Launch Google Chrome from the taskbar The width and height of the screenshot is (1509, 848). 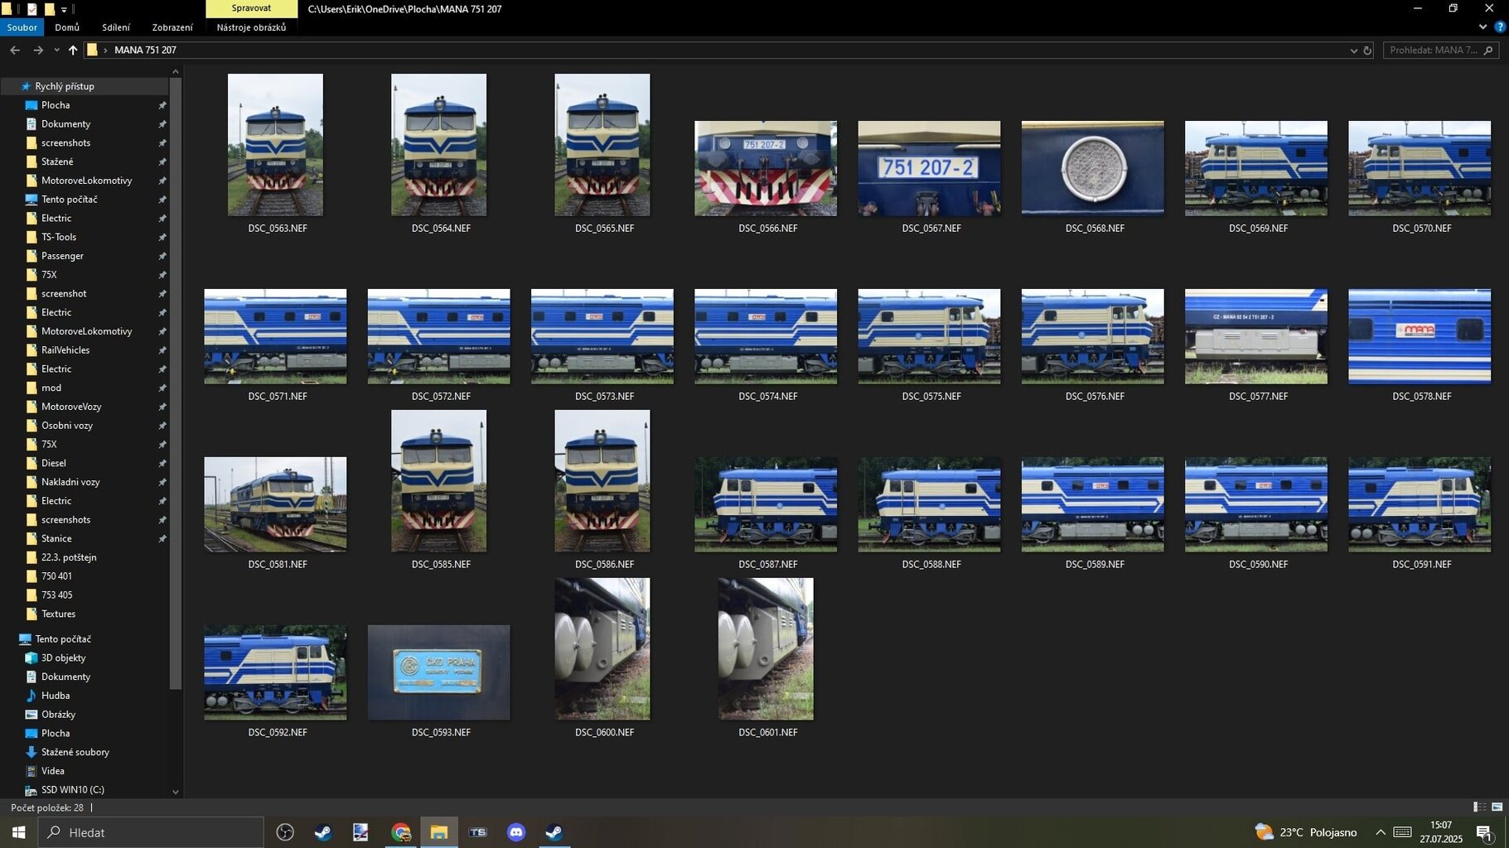[x=401, y=832]
